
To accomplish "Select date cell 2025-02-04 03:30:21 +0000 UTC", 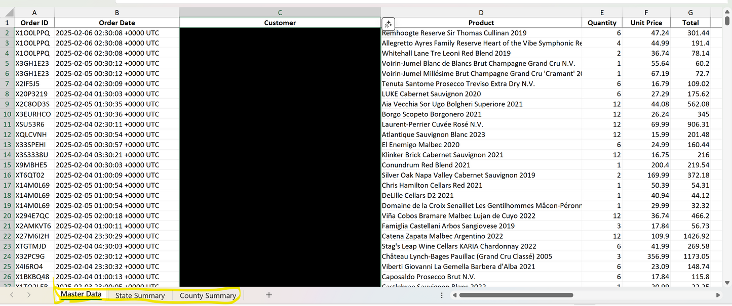I will [117, 155].
